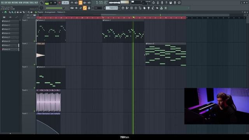
Task: Adjust the master volume knob
Action: [x=42, y=3]
